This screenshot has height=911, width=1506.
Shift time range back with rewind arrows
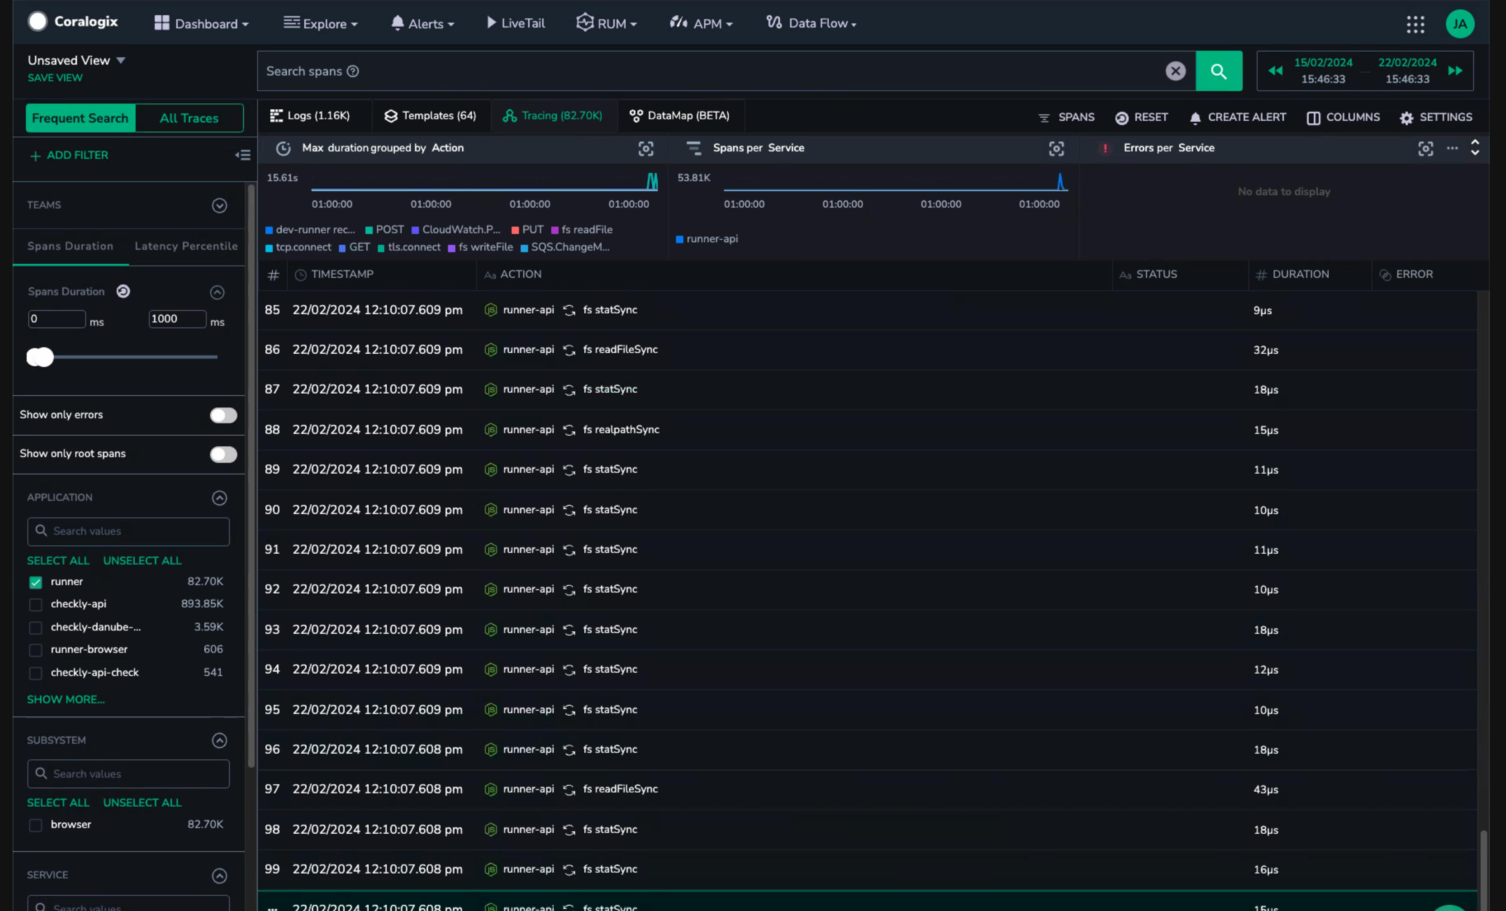point(1275,71)
